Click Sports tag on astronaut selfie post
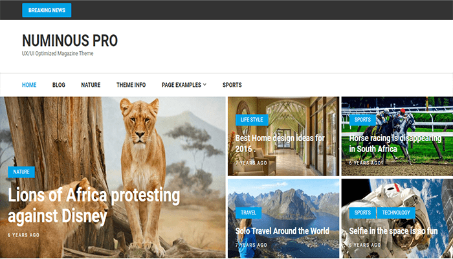Image resolution: width=453 pixels, height=259 pixels. tap(362, 213)
